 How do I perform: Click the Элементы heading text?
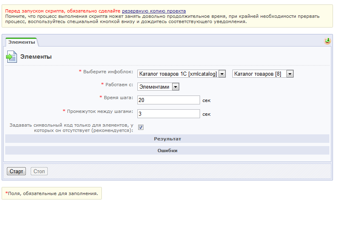[36, 57]
